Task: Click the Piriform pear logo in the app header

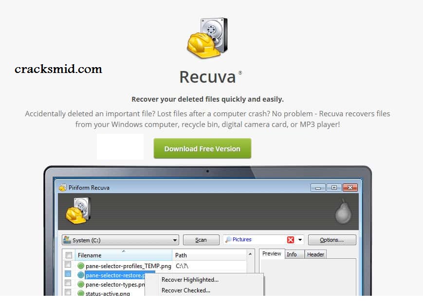Action: click(343, 212)
